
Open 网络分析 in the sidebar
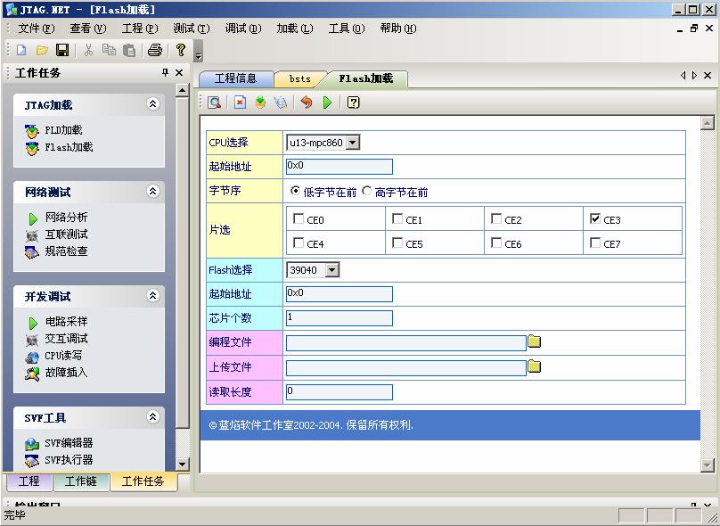(66, 218)
